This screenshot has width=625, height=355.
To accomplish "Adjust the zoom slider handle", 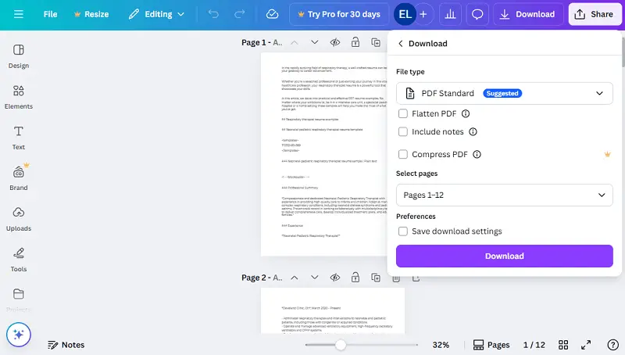I will 341,345.
